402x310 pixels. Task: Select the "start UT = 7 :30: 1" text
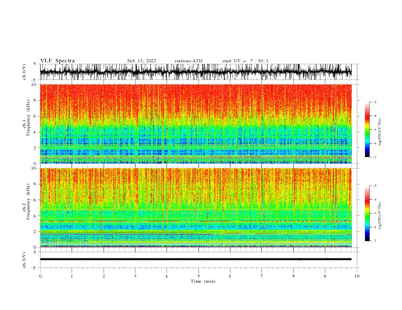tap(245, 61)
